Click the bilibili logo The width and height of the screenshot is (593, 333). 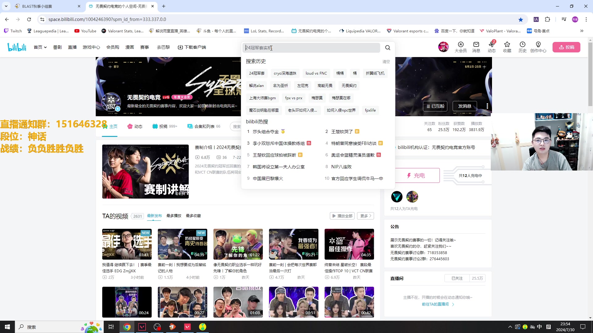pos(17,47)
